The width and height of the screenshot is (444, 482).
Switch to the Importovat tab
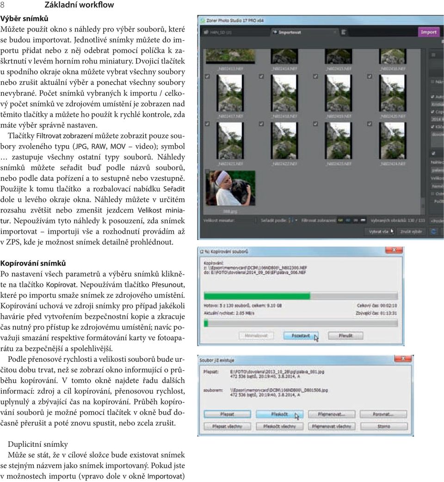tap(304, 32)
